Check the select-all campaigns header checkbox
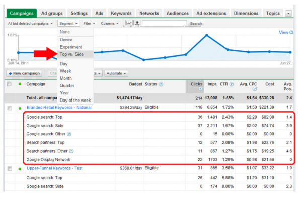This screenshot has height=200, width=302. pyautogui.click(x=9, y=84)
